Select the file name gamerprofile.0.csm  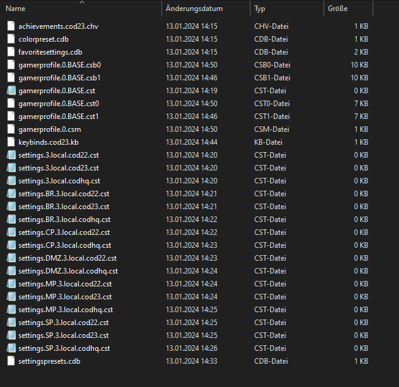(x=50, y=129)
